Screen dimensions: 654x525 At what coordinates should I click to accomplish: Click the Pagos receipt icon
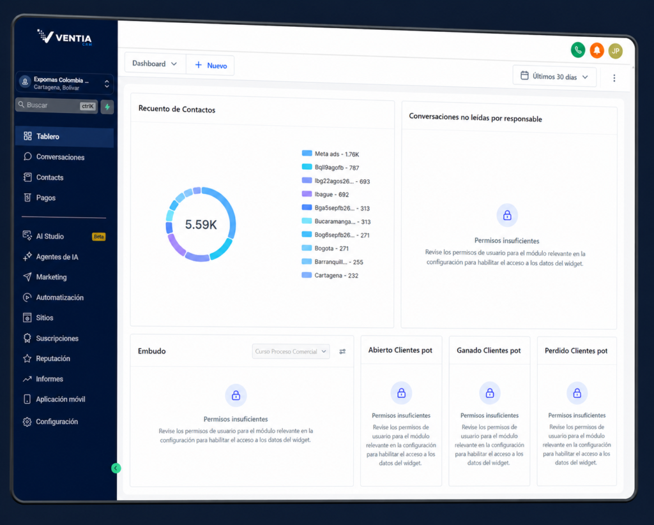[x=27, y=198]
